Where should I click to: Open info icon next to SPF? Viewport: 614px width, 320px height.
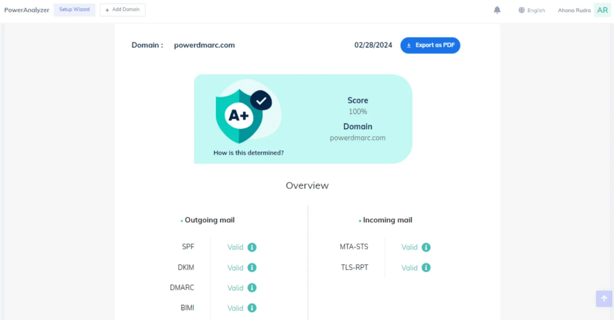[252, 247]
